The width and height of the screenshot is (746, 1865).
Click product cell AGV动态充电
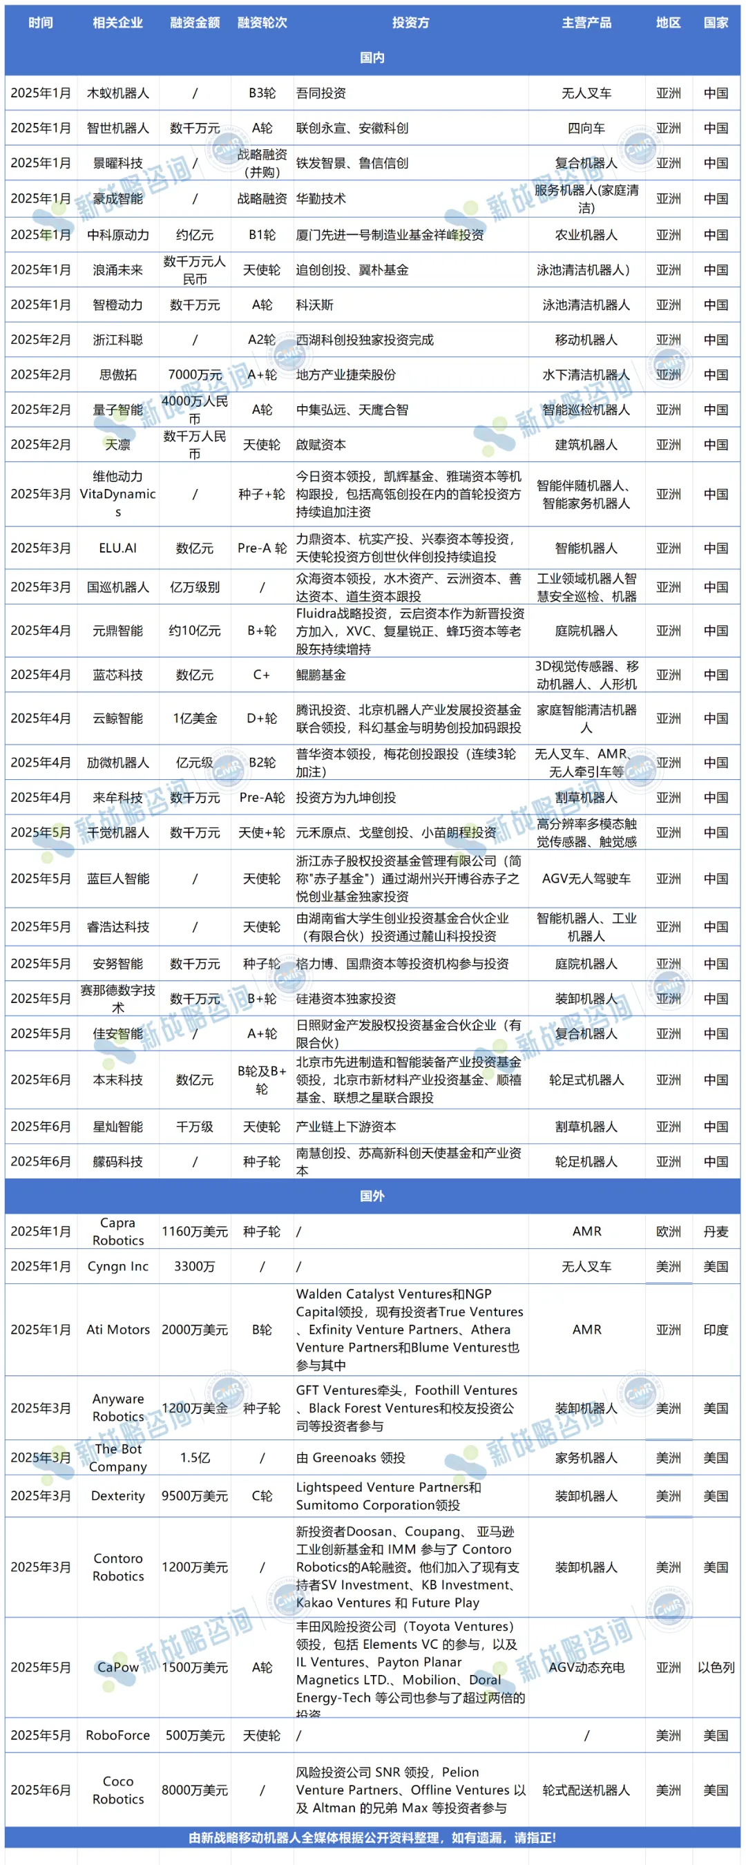click(x=586, y=1667)
